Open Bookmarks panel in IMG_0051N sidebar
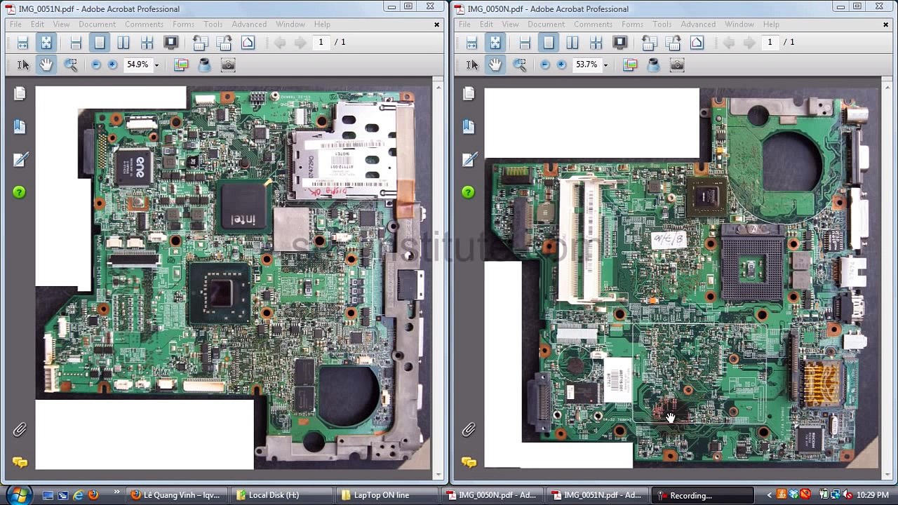This screenshot has height=505, width=898. pos(20,127)
